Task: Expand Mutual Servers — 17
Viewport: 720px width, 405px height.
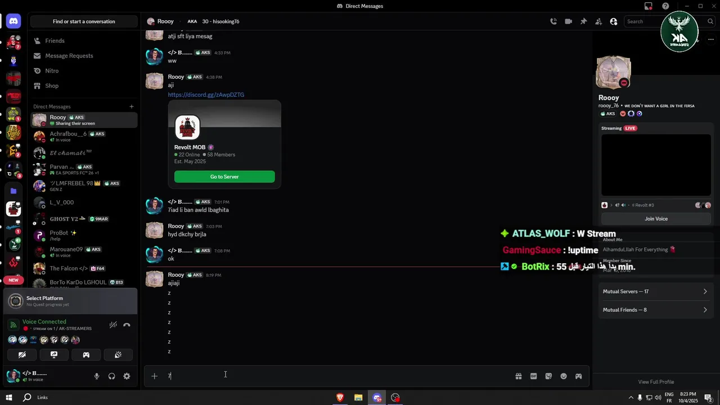Action: coord(655,291)
